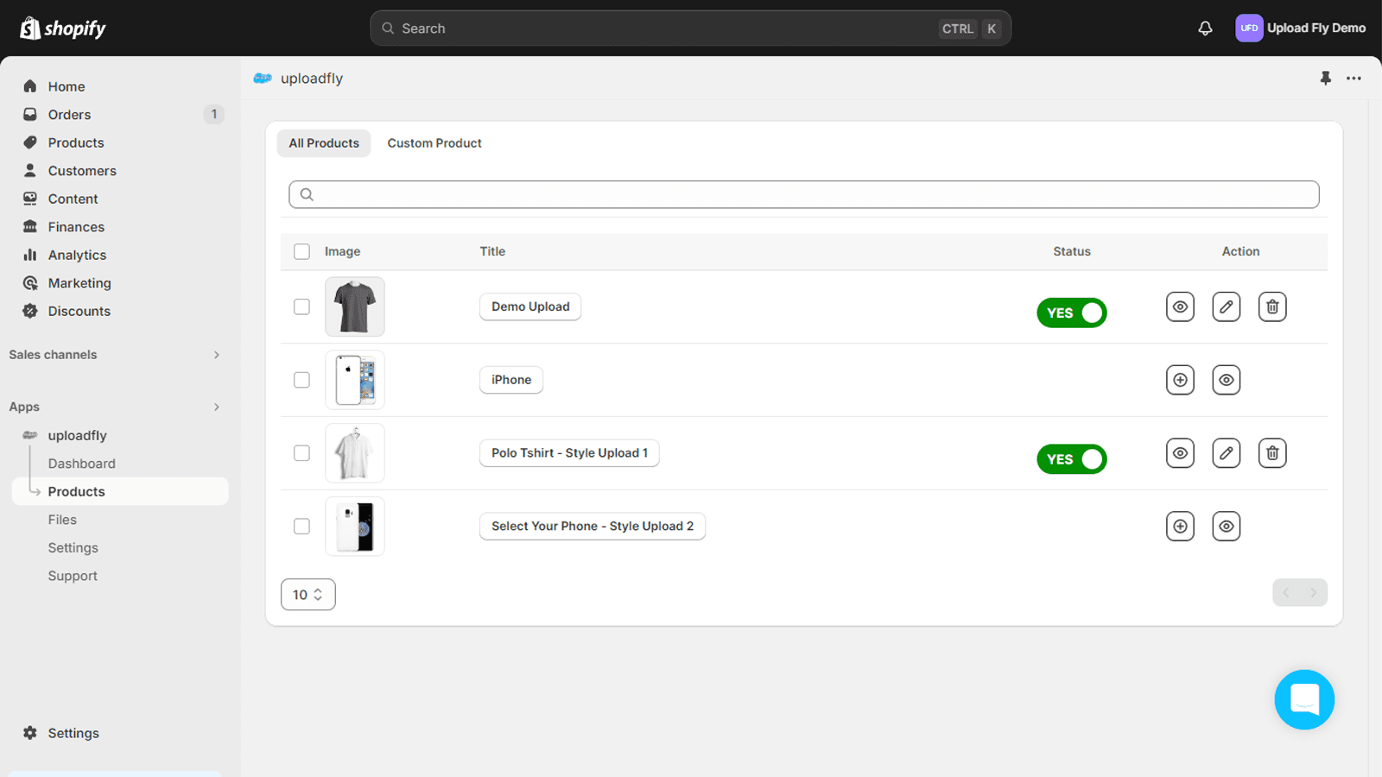Click the next page arrow in pagination

coord(1312,592)
